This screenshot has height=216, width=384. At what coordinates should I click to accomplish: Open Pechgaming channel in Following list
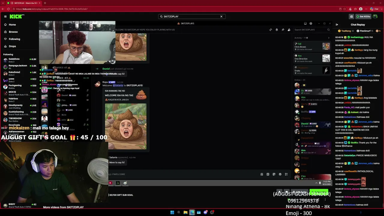pyautogui.click(x=19, y=86)
